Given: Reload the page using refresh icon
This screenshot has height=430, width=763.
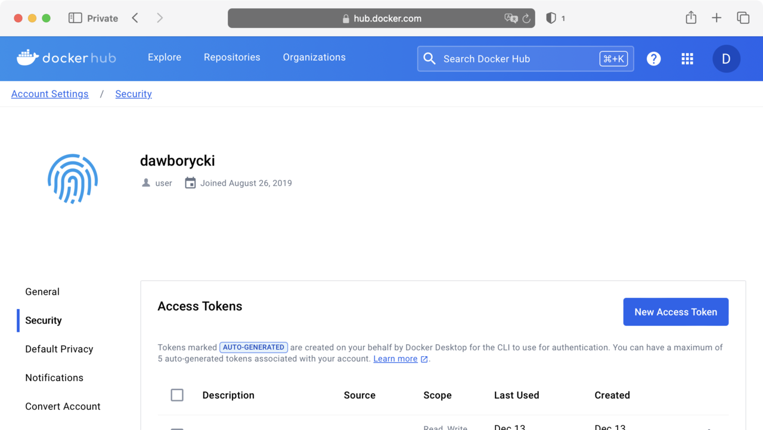Looking at the screenshot, I should pos(526,18).
